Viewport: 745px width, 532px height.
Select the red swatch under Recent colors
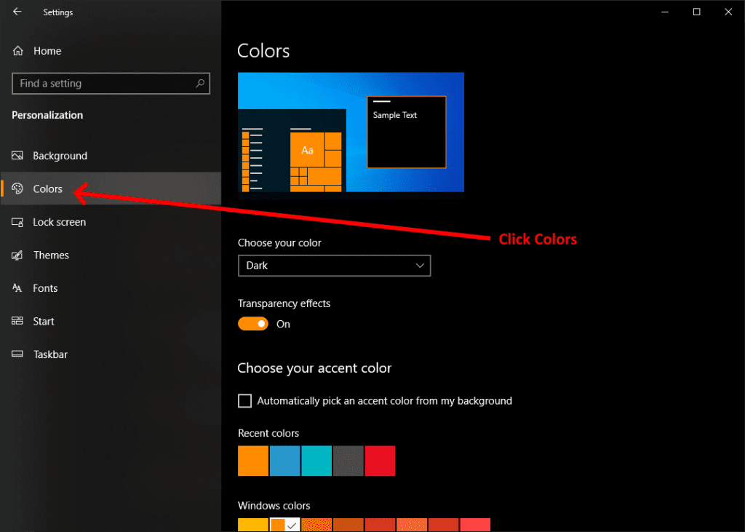pyautogui.click(x=380, y=461)
